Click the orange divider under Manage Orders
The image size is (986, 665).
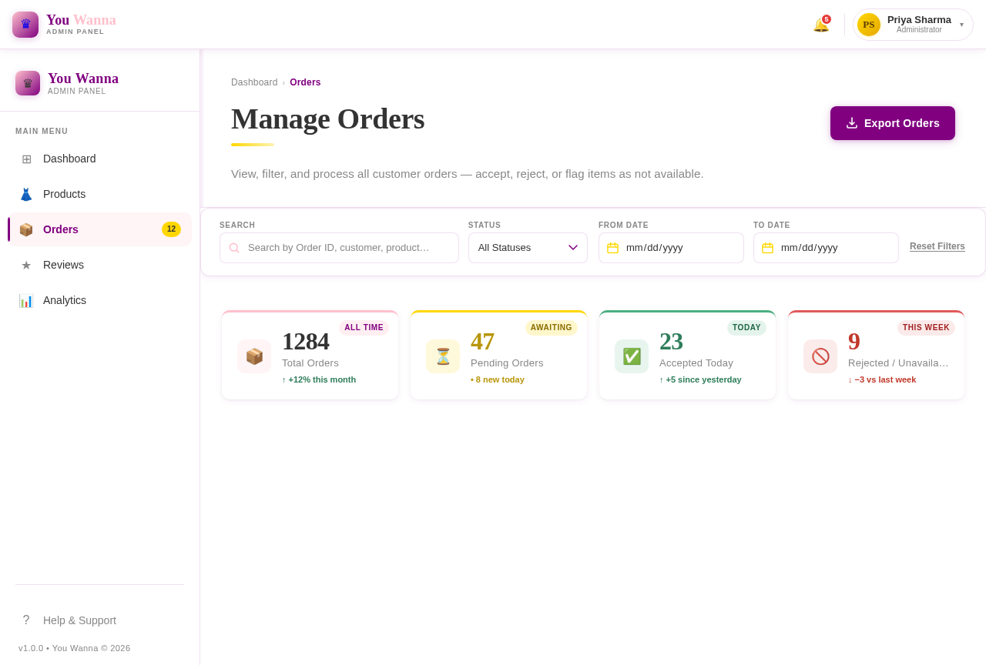point(252,146)
